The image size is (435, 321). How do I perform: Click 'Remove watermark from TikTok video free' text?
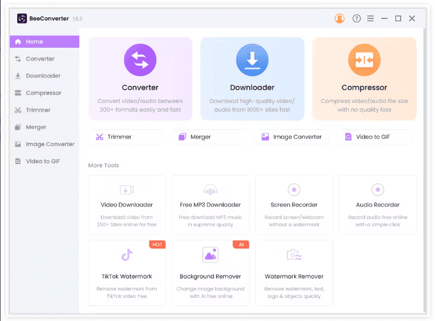pyautogui.click(x=127, y=293)
